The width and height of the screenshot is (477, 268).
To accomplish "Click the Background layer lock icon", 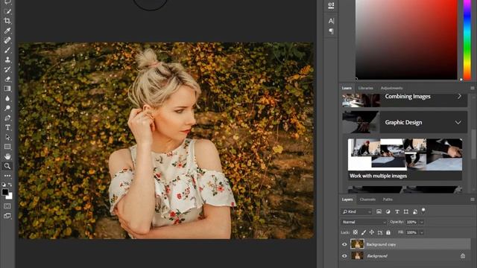I will 463,256.
